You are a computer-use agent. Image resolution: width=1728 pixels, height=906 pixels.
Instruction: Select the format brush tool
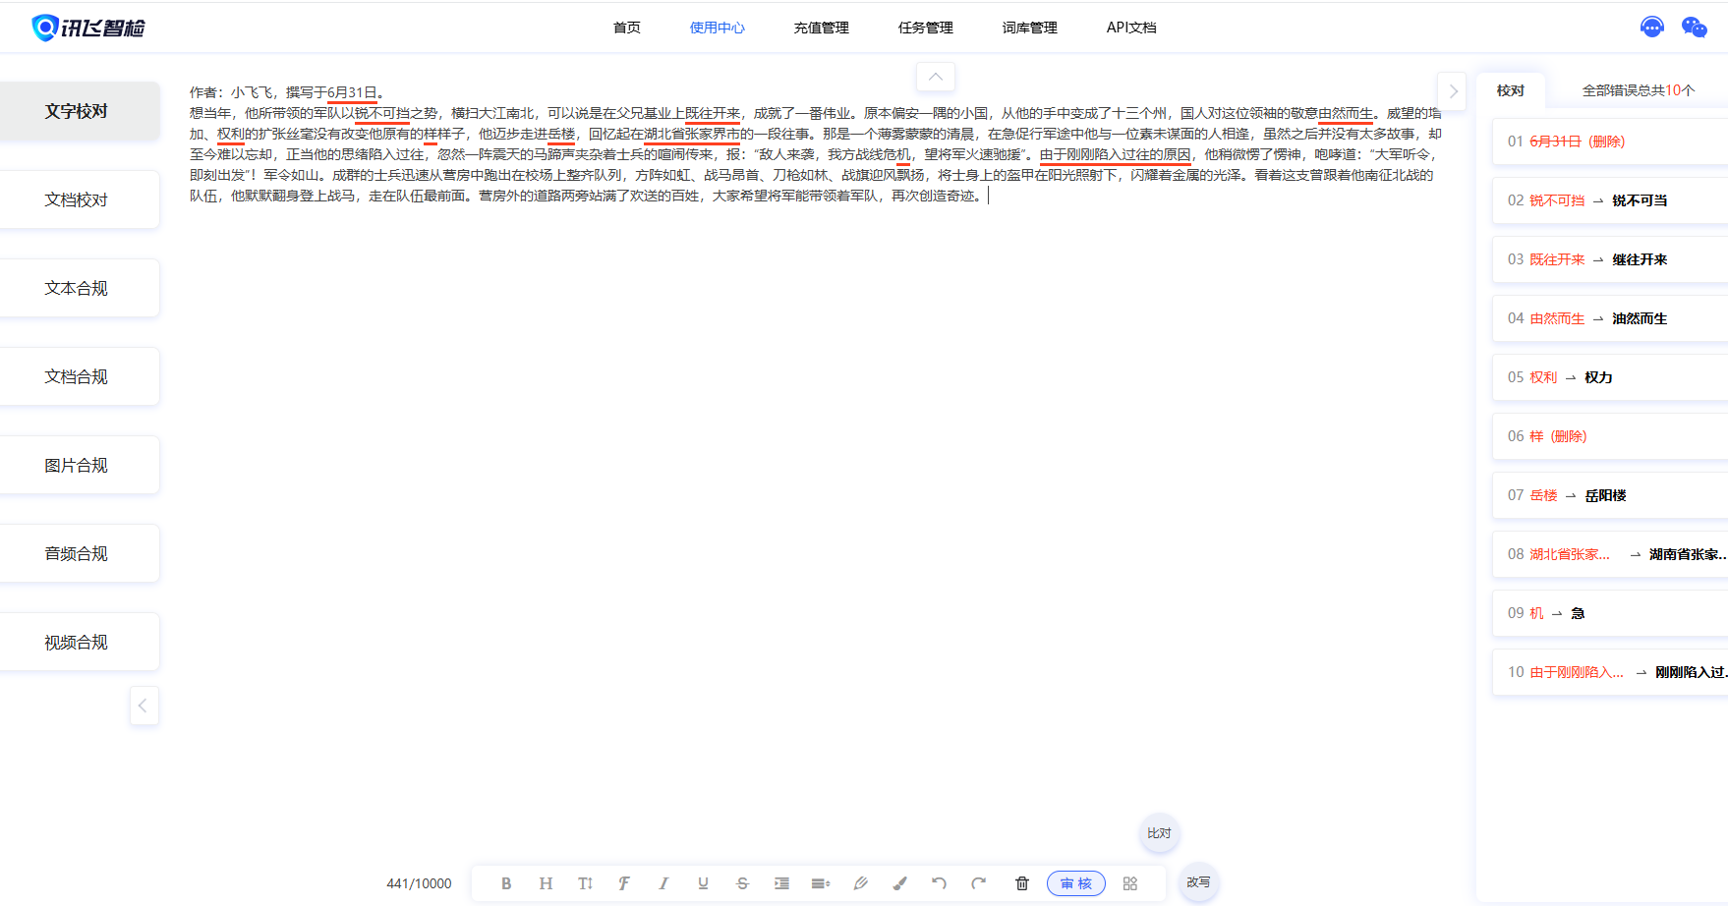[899, 883]
